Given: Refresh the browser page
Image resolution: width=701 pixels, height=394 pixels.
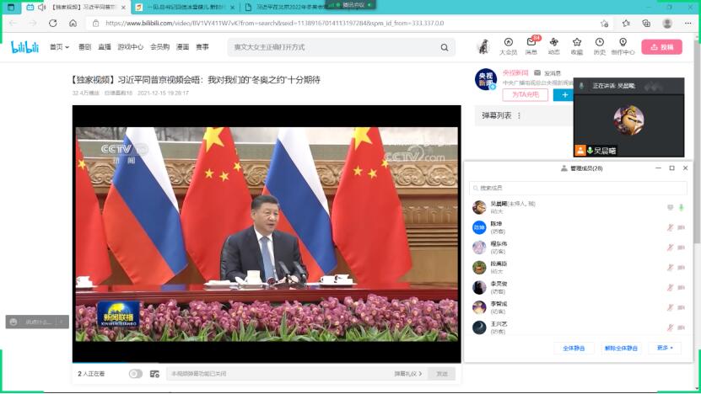Looking at the screenshot, I should [x=55, y=24].
